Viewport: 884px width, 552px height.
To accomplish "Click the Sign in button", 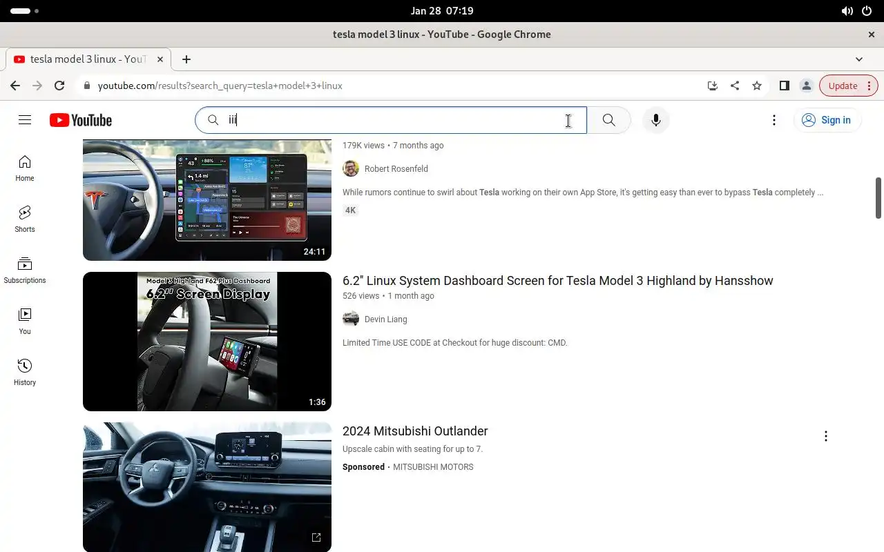I will tap(827, 120).
